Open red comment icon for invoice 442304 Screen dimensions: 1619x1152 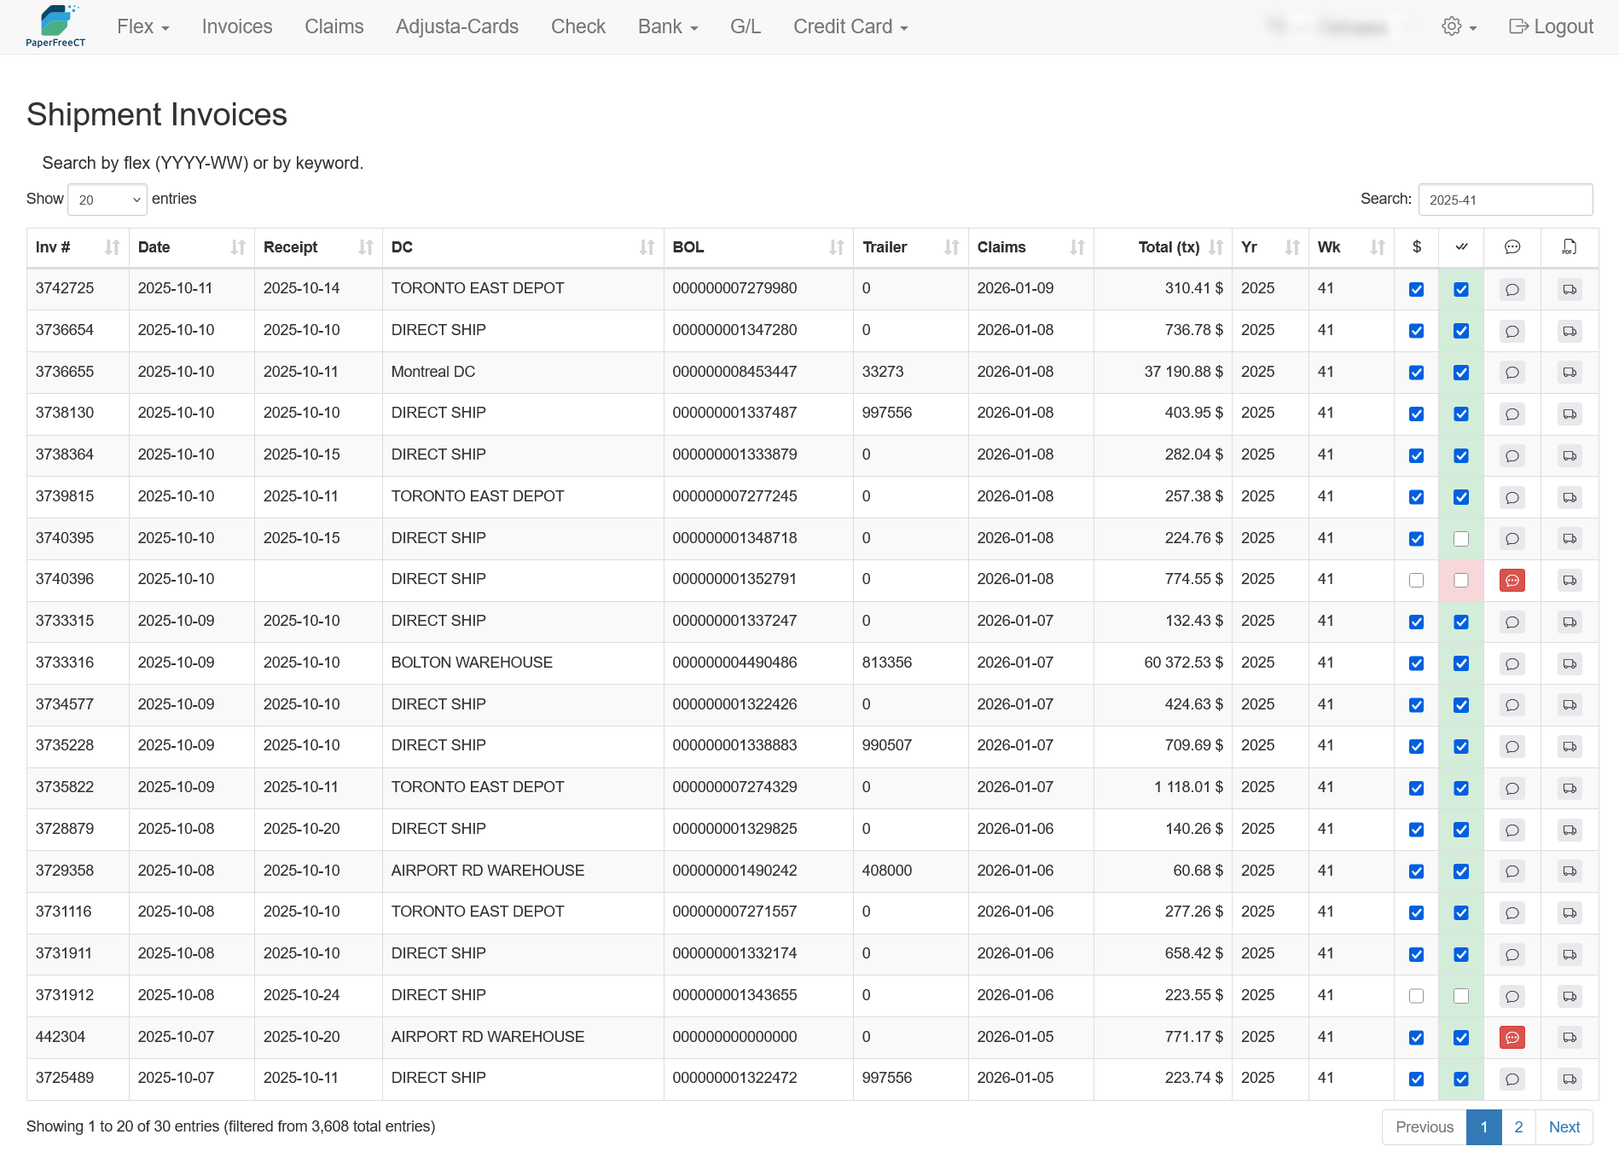(1512, 1038)
